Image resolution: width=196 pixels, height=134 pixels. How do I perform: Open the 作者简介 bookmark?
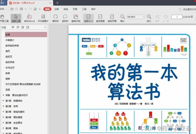10,40
